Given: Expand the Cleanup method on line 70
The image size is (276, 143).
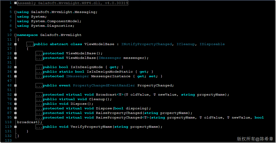Looking at the screenshot, I should tap(16, 99).
